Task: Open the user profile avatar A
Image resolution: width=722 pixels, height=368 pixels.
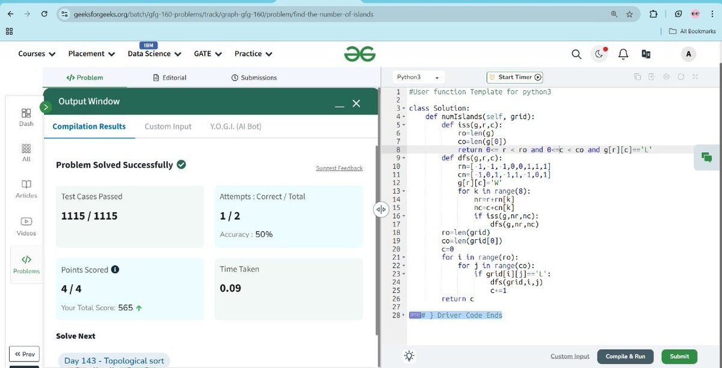Action: 688,54
